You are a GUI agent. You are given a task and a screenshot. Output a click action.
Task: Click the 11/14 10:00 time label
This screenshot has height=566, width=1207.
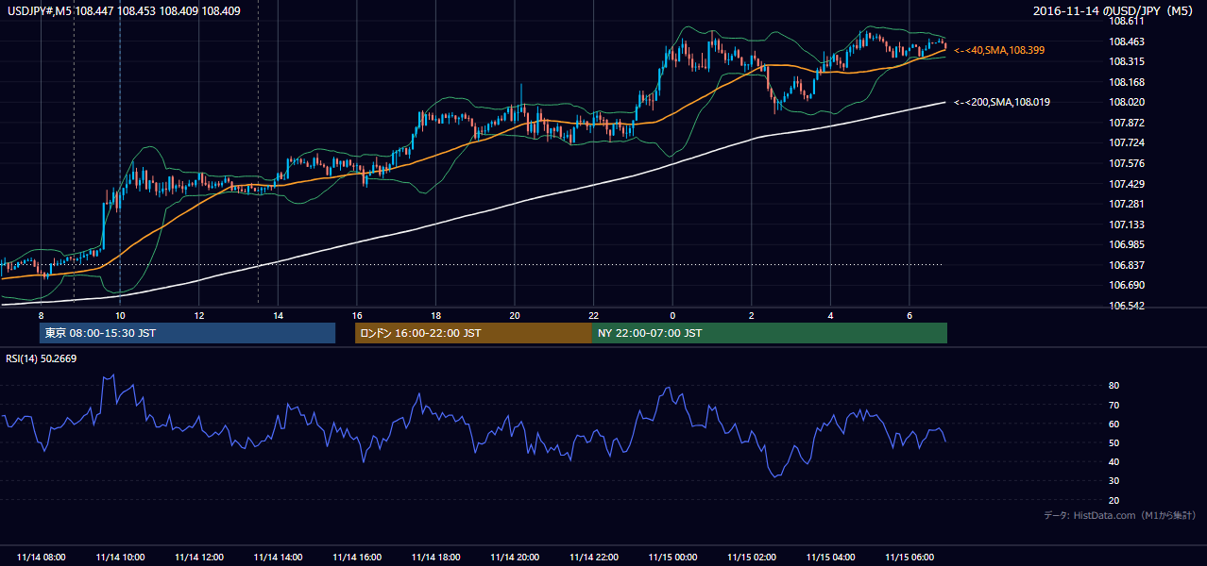click(120, 558)
